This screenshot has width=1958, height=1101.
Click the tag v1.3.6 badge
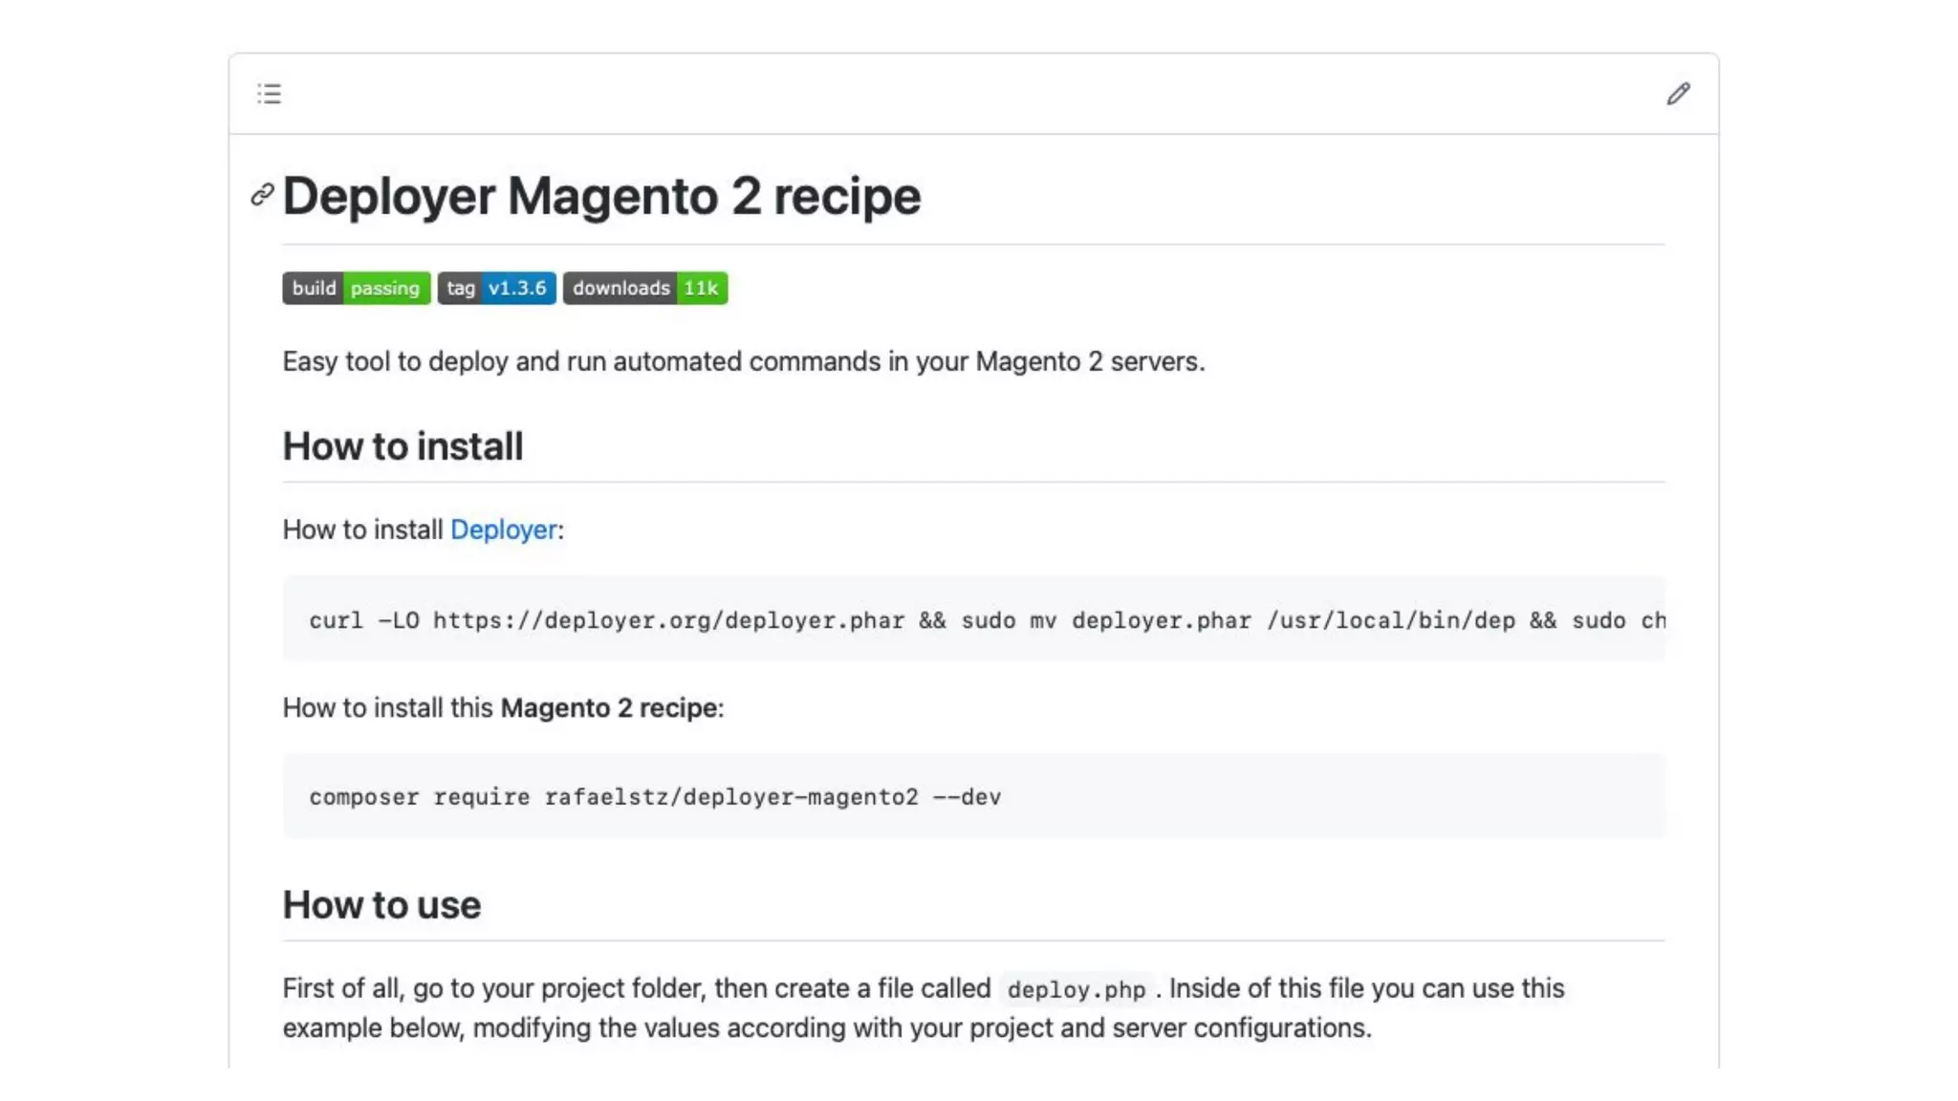point(496,289)
